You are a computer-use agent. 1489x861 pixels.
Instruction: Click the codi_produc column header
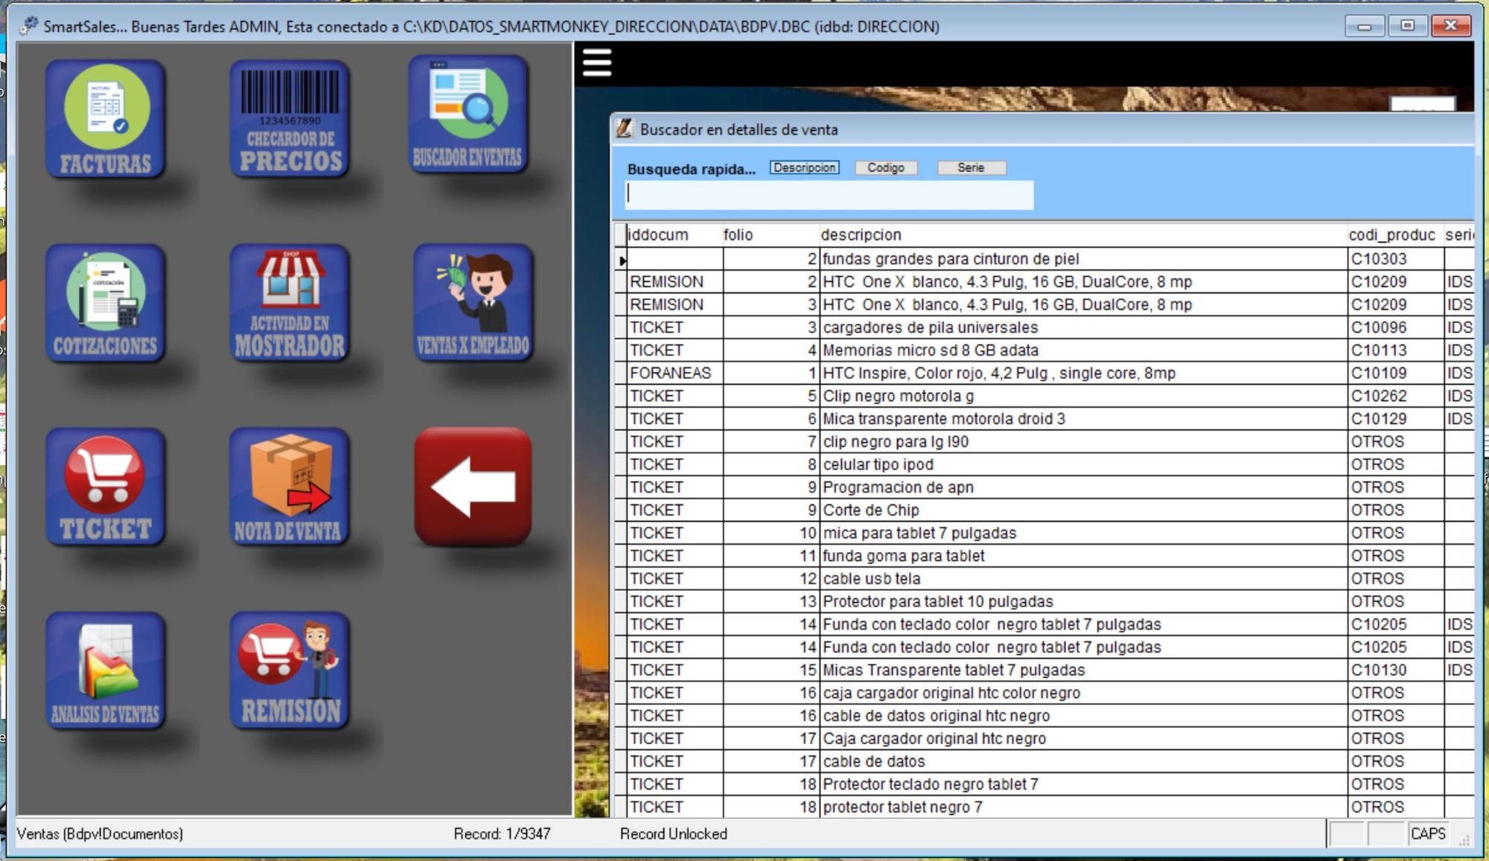[x=1395, y=235]
